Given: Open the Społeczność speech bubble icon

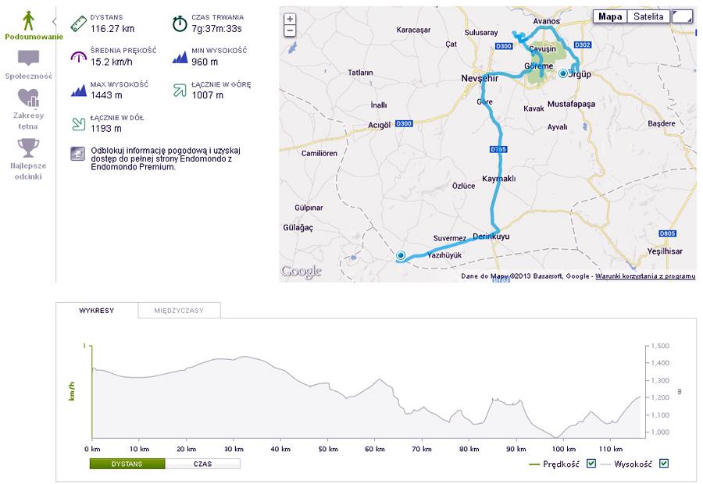Looking at the screenshot, I should [28, 59].
